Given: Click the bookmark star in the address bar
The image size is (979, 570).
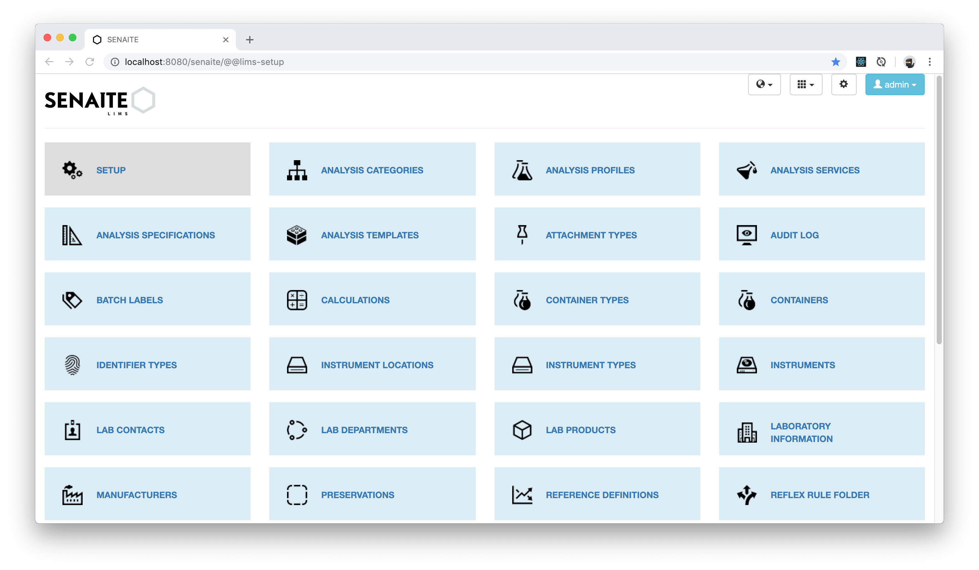Looking at the screenshot, I should pyautogui.click(x=835, y=62).
